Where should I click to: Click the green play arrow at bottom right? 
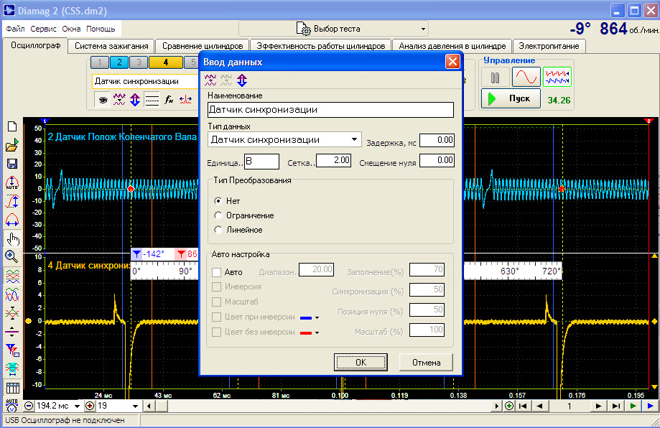[x=633, y=406]
